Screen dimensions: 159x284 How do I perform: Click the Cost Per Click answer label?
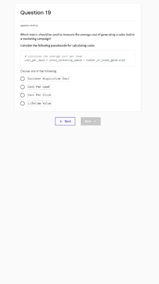pyautogui.click(x=39, y=95)
